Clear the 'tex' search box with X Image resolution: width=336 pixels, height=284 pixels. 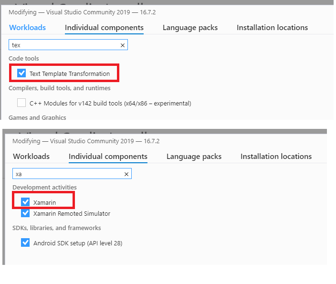tap(123, 45)
